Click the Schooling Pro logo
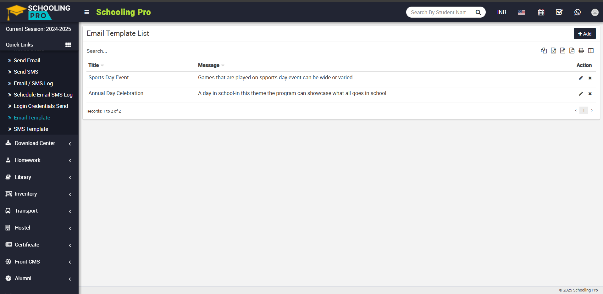603x294 pixels. [38, 12]
